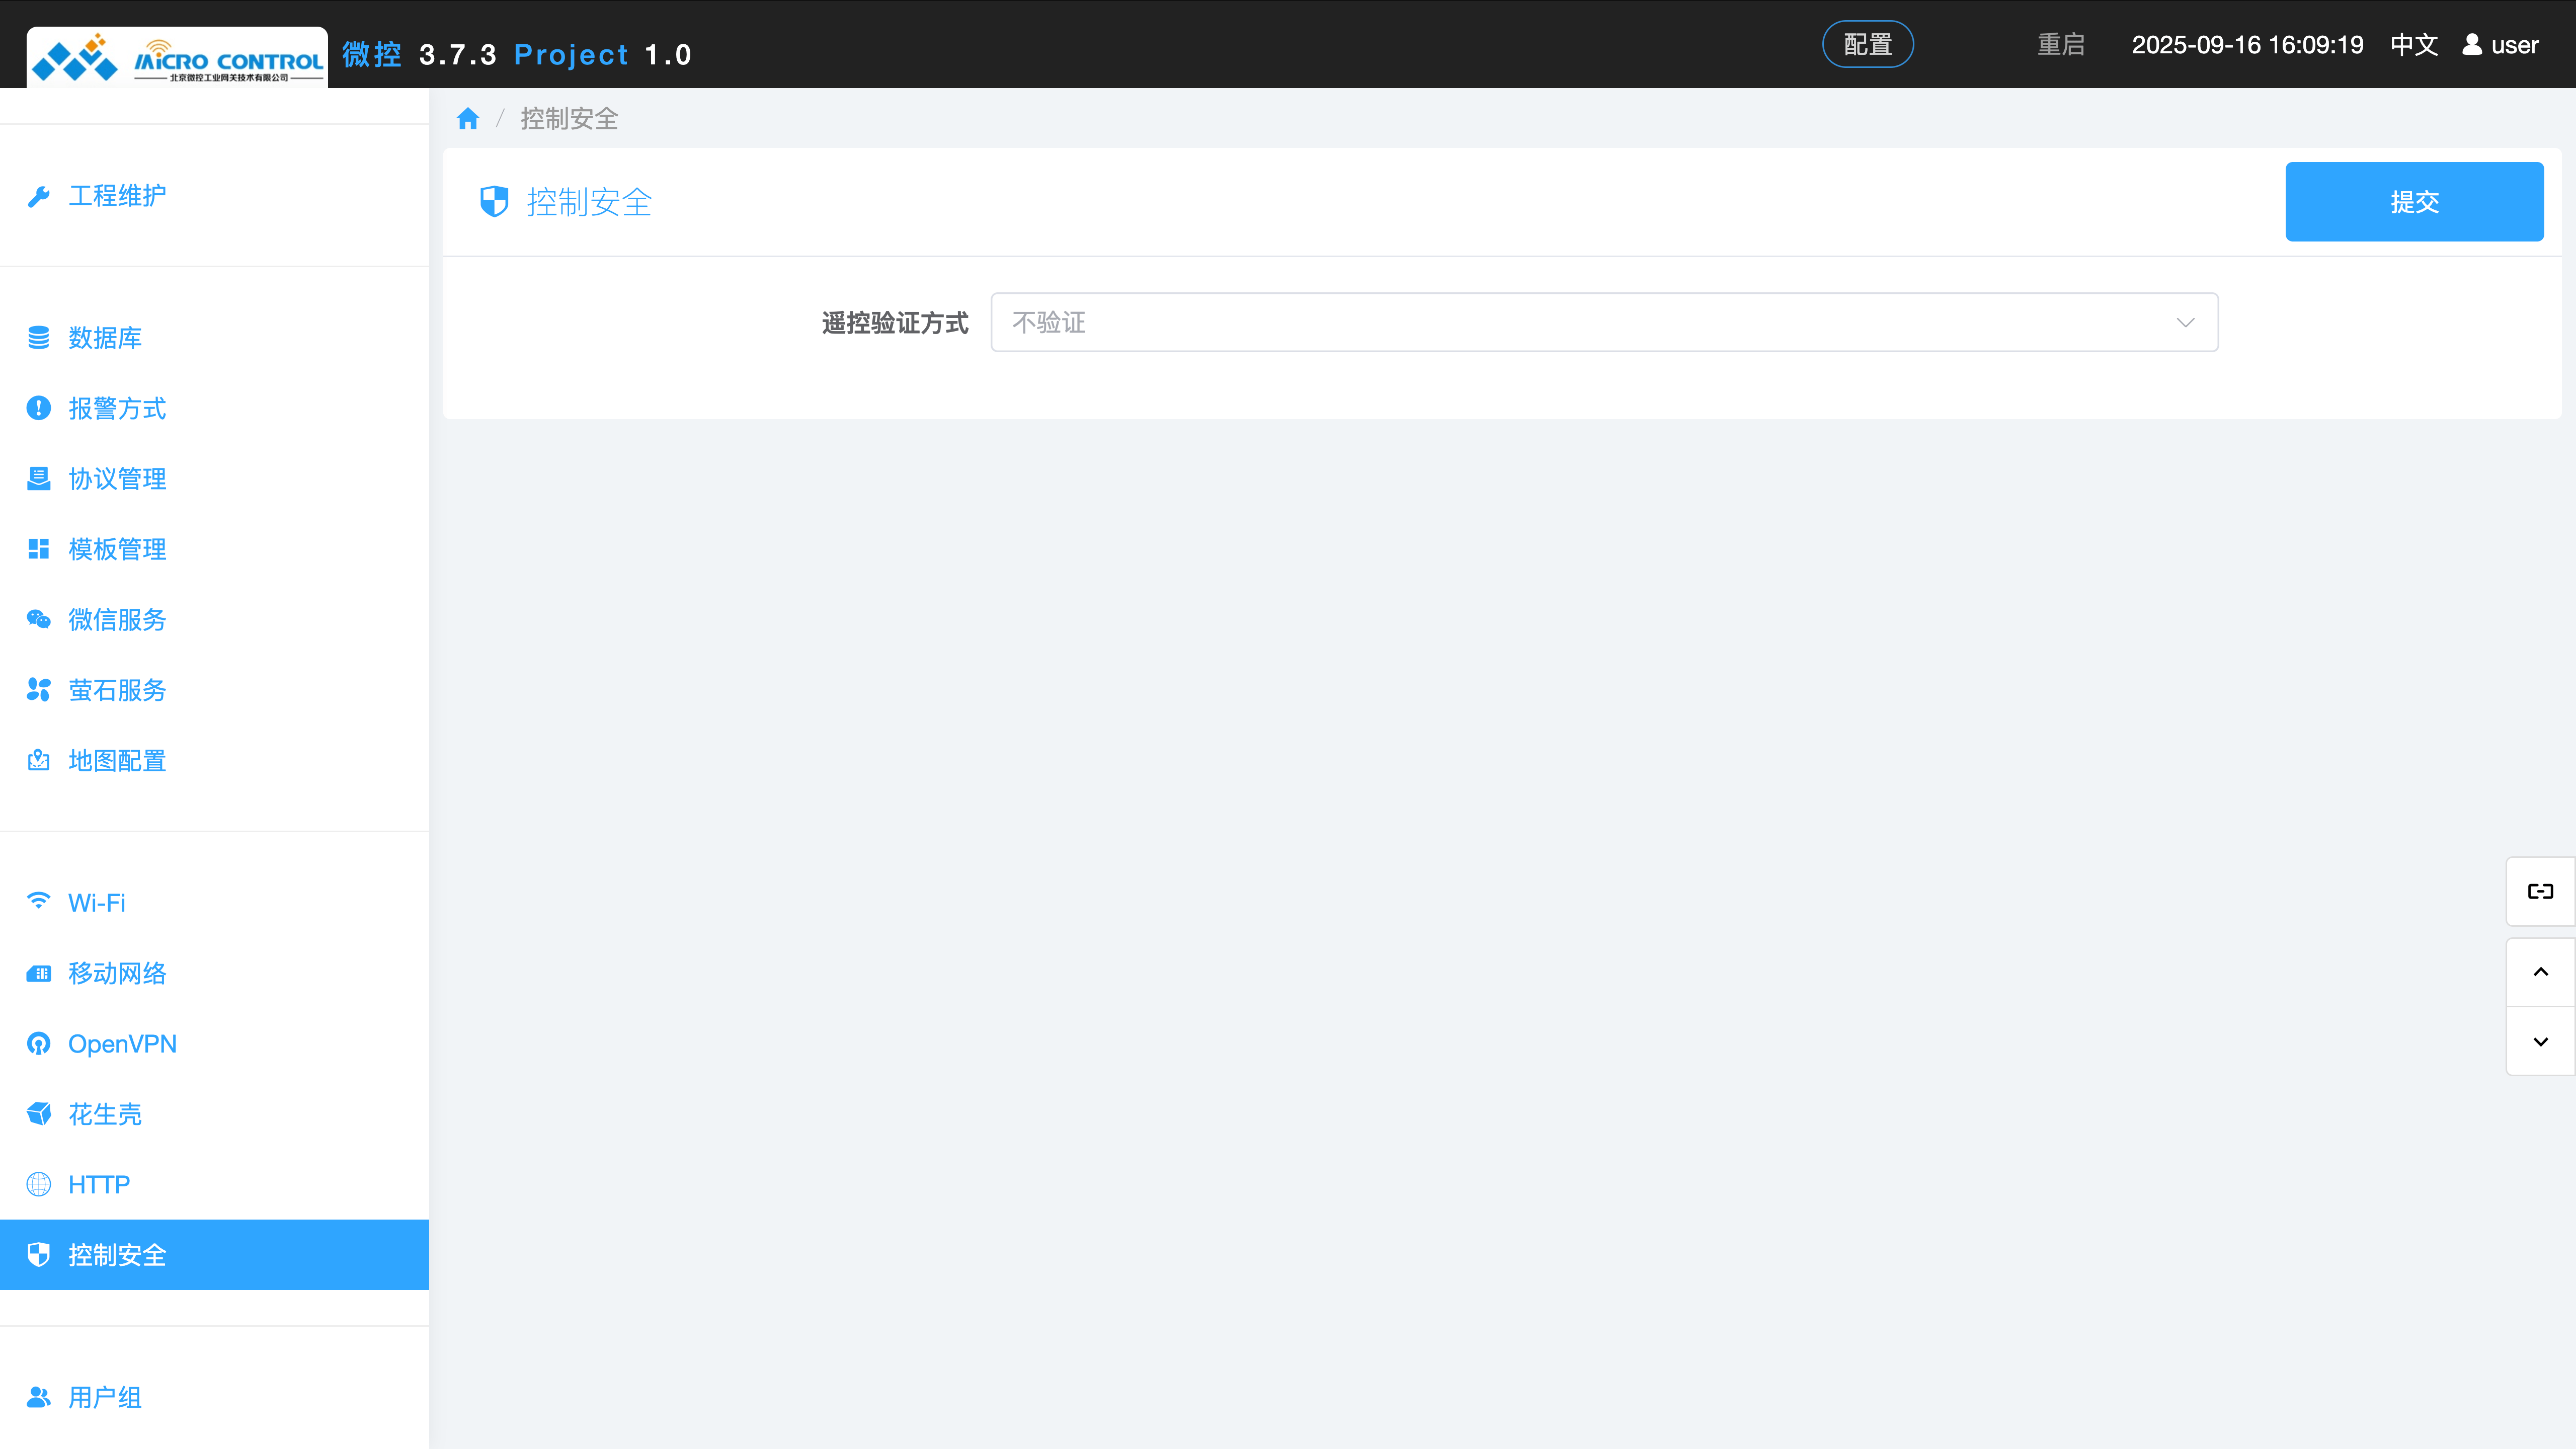2576x1449 pixels.
Task: Click the scroll-up chevron floating button
Action: pos(2540,972)
